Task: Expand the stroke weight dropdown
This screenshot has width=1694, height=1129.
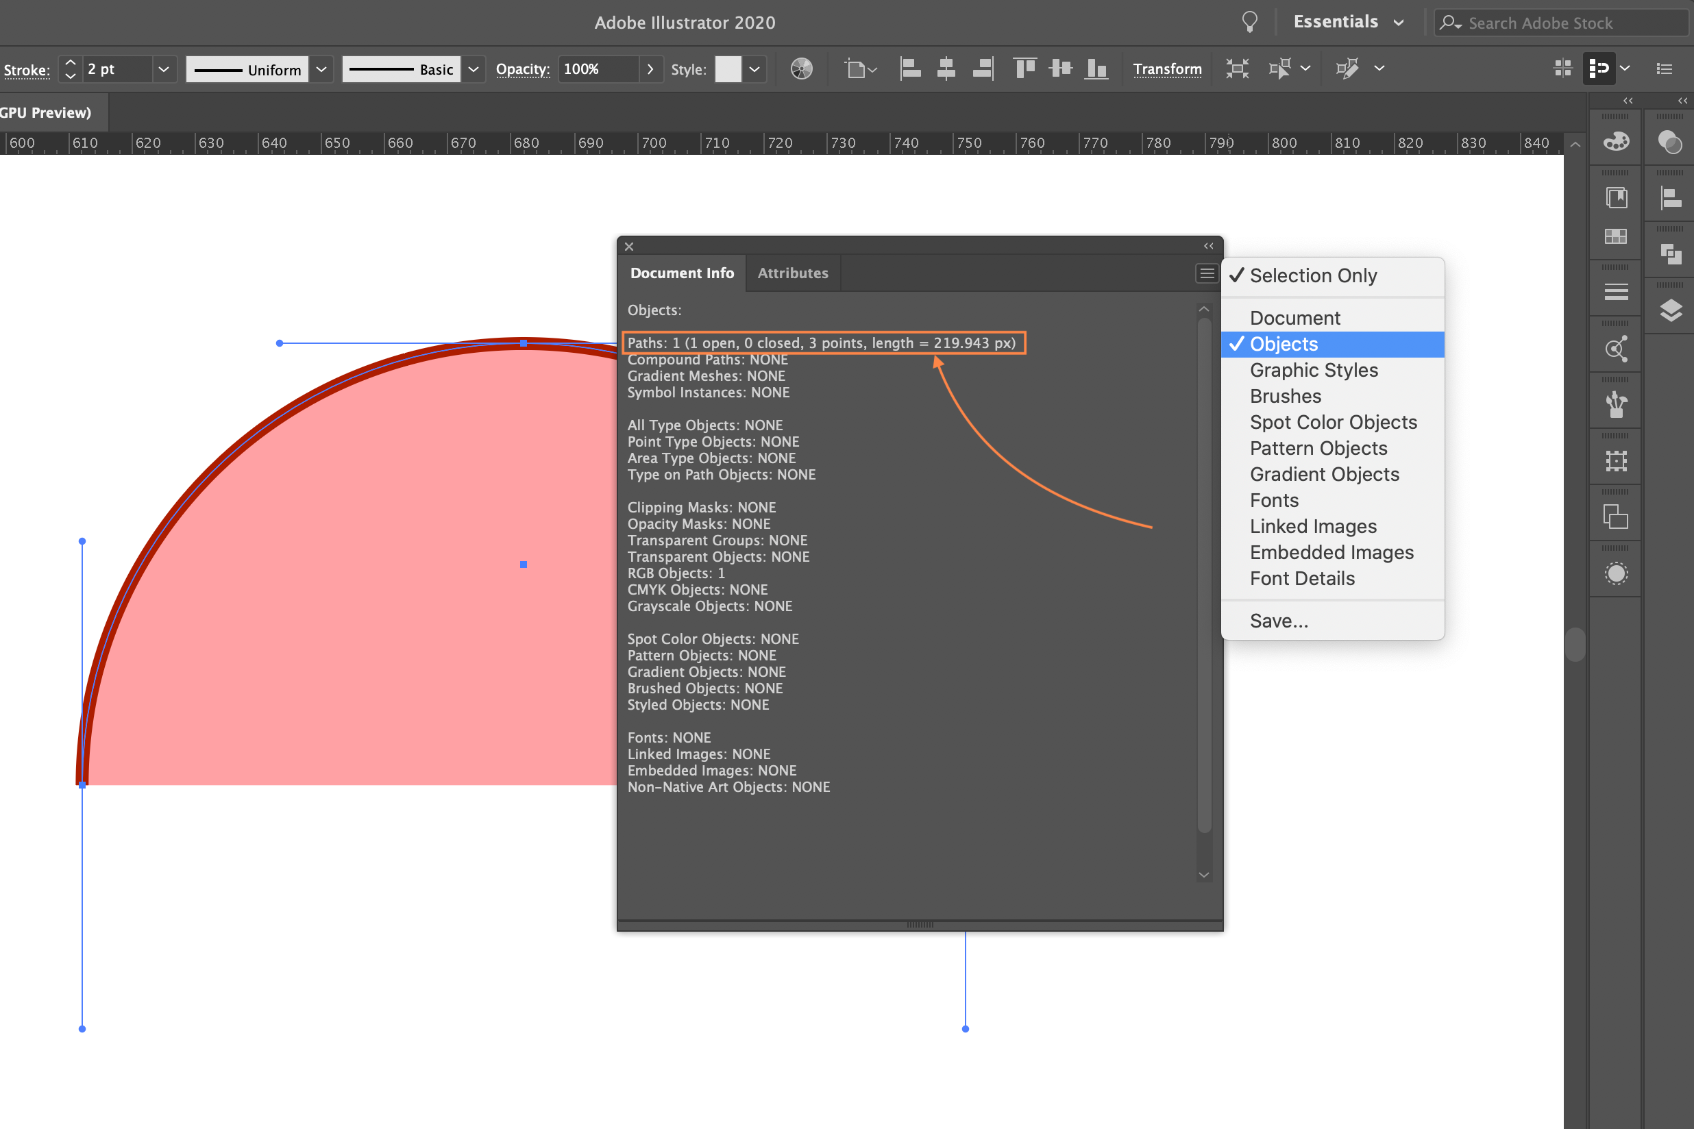Action: click(164, 69)
